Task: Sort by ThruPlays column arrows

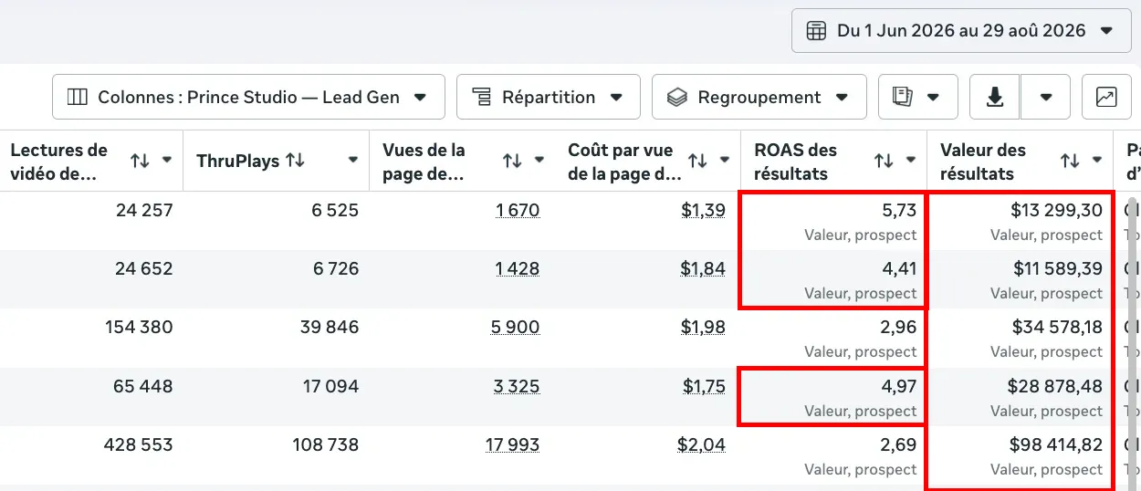Action: click(295, 161)
